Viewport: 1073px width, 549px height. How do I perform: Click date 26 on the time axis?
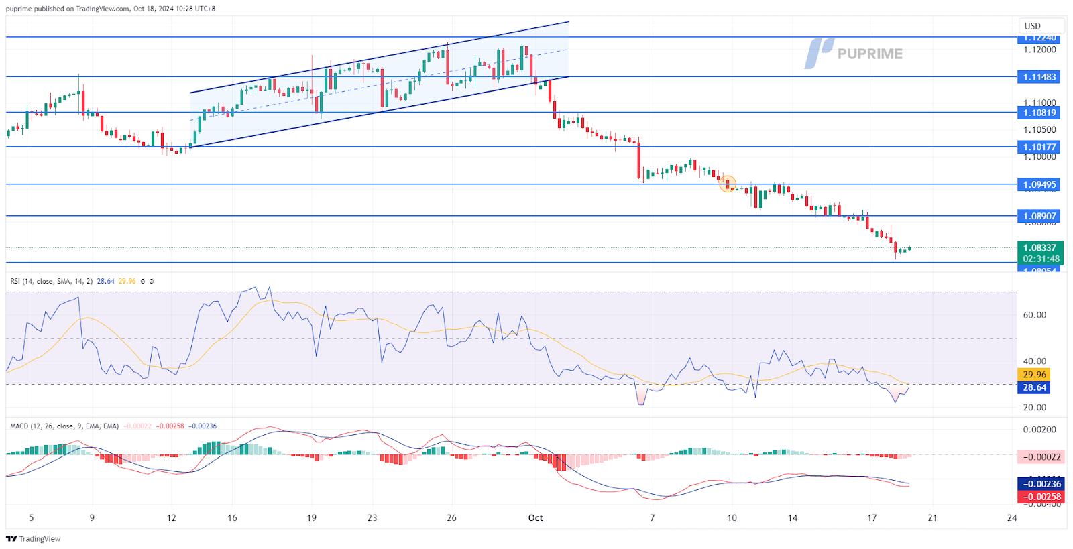click(x=452, y=517)
